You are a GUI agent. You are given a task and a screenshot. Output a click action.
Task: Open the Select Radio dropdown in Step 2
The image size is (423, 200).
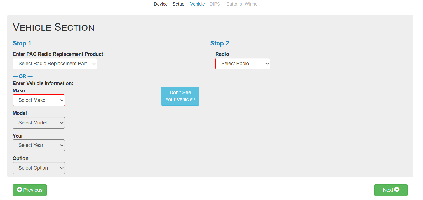(243, 64)
